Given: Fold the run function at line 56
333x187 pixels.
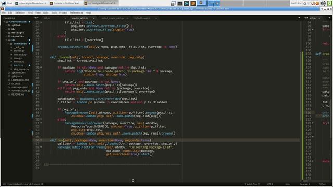Looking at the screenshot, I should point(41,140).
